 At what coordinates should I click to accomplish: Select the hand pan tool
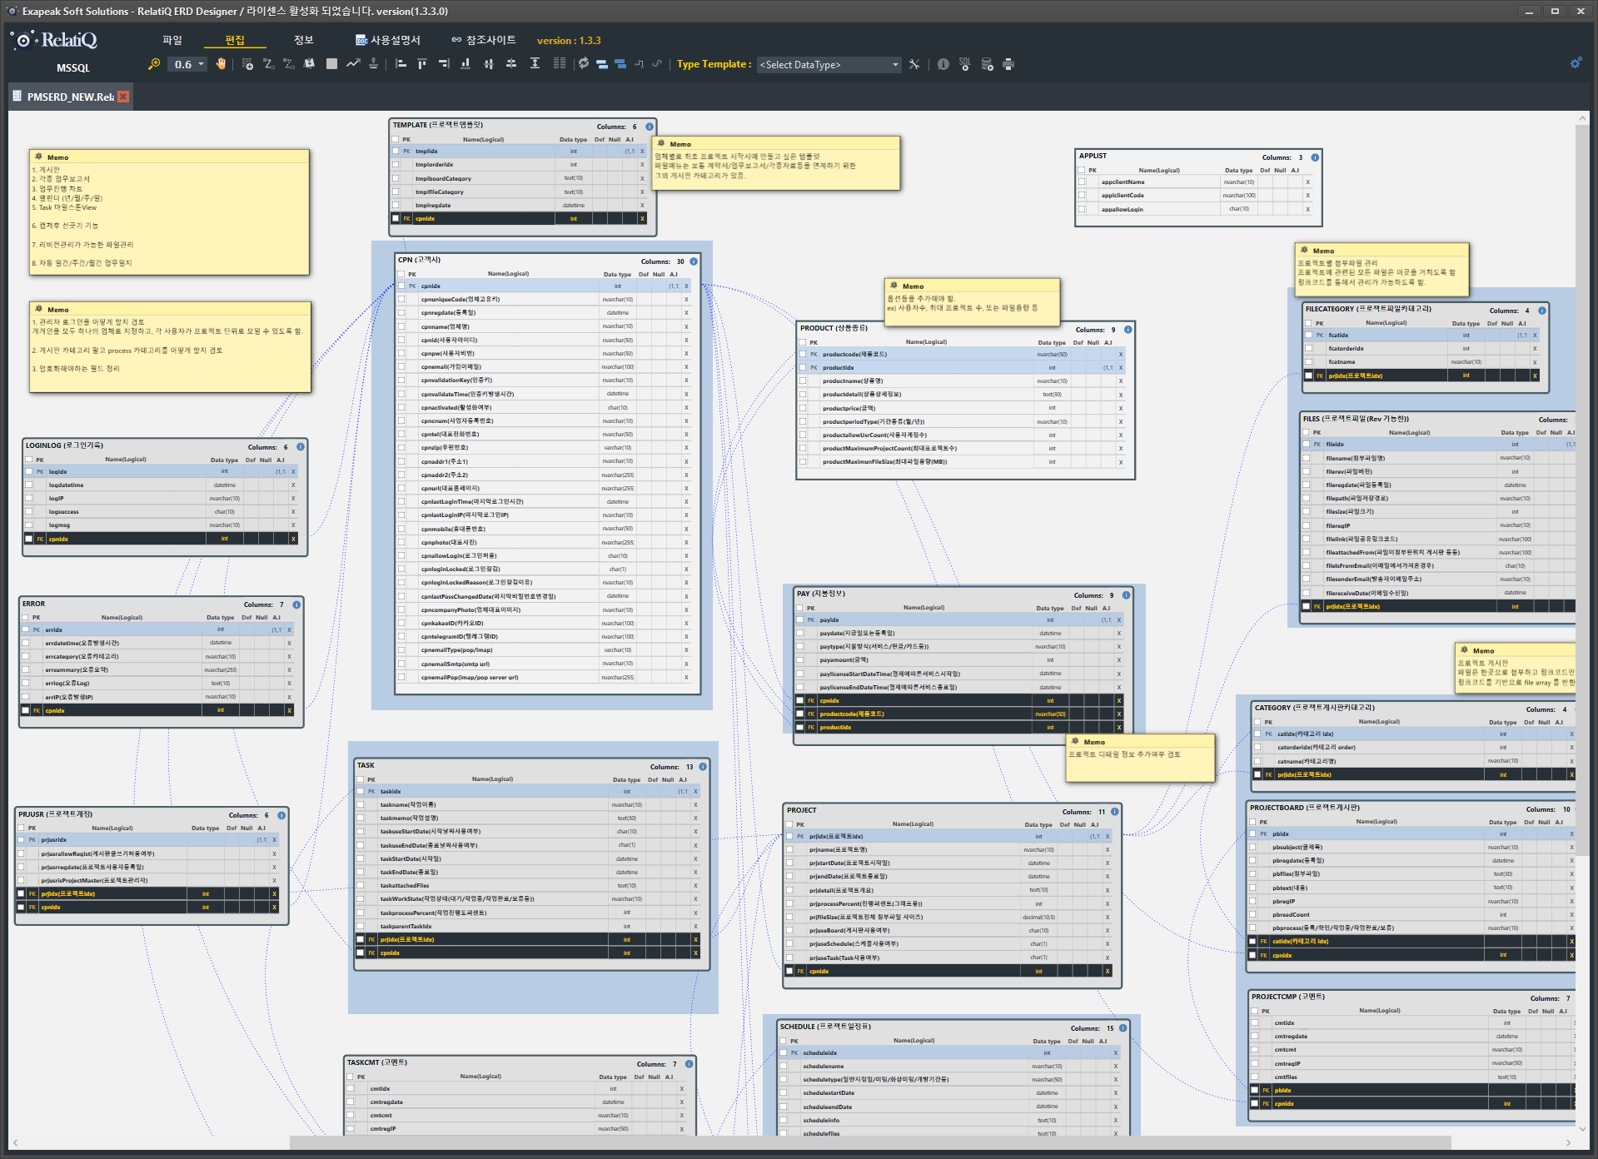click(221, 64)
